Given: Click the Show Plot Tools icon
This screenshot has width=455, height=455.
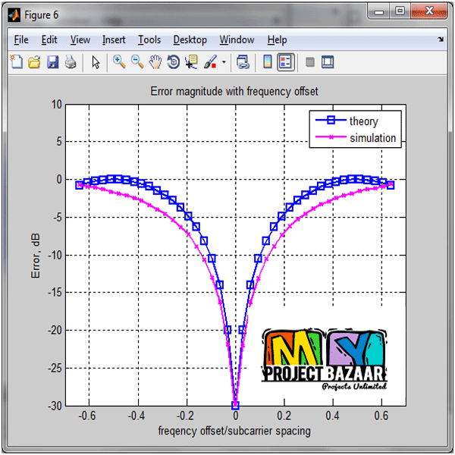Looking at the screenshot, I should pyautogui.click(x=328, y=62).
